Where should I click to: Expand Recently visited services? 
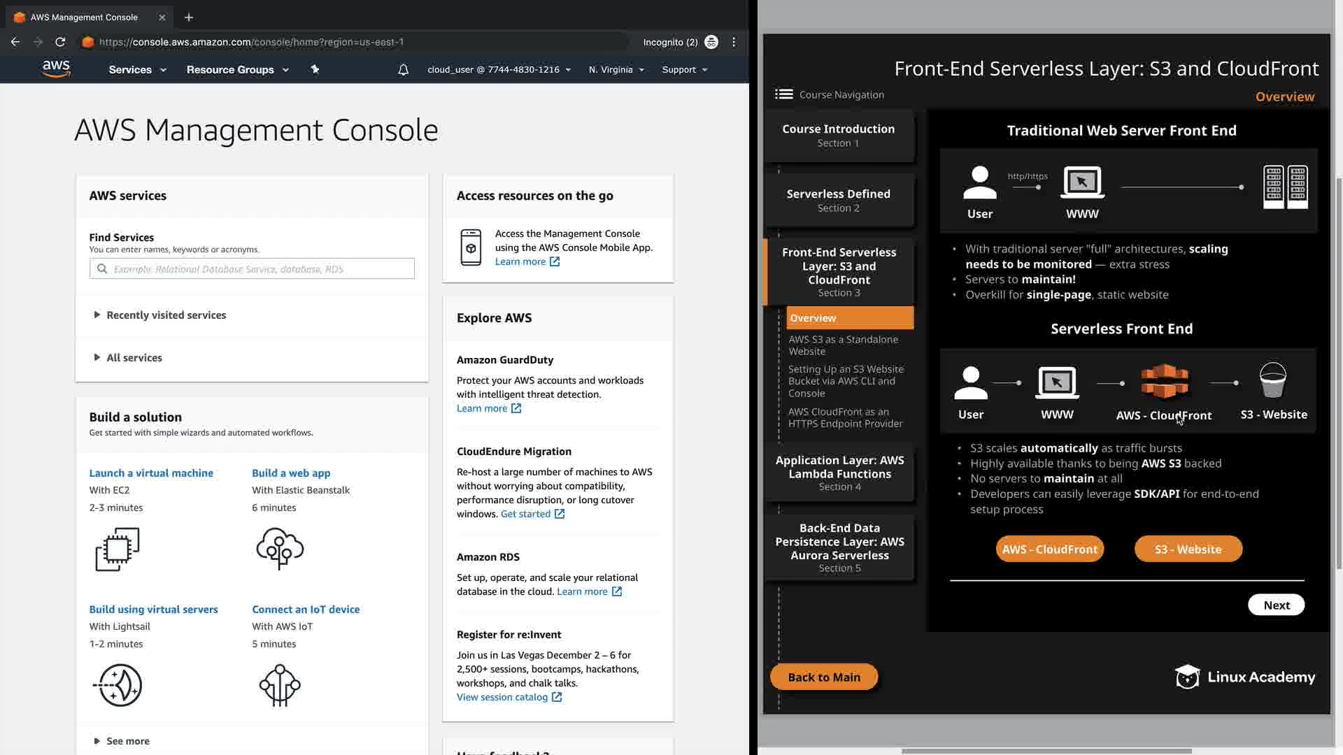pyautogui.click(x=166, y=315)
